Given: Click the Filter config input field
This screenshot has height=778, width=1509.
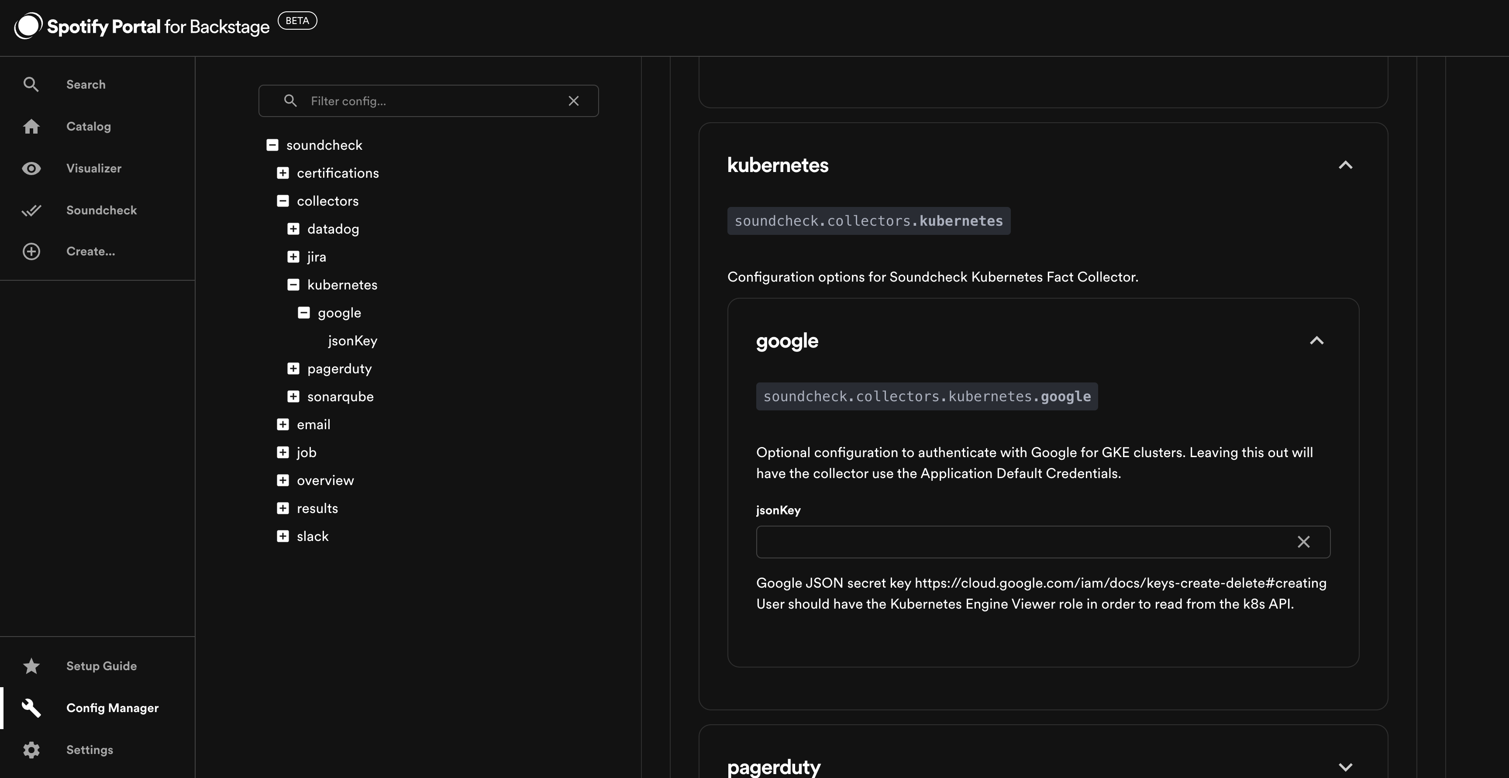Looking at the screenshot, I should (428, 101).
